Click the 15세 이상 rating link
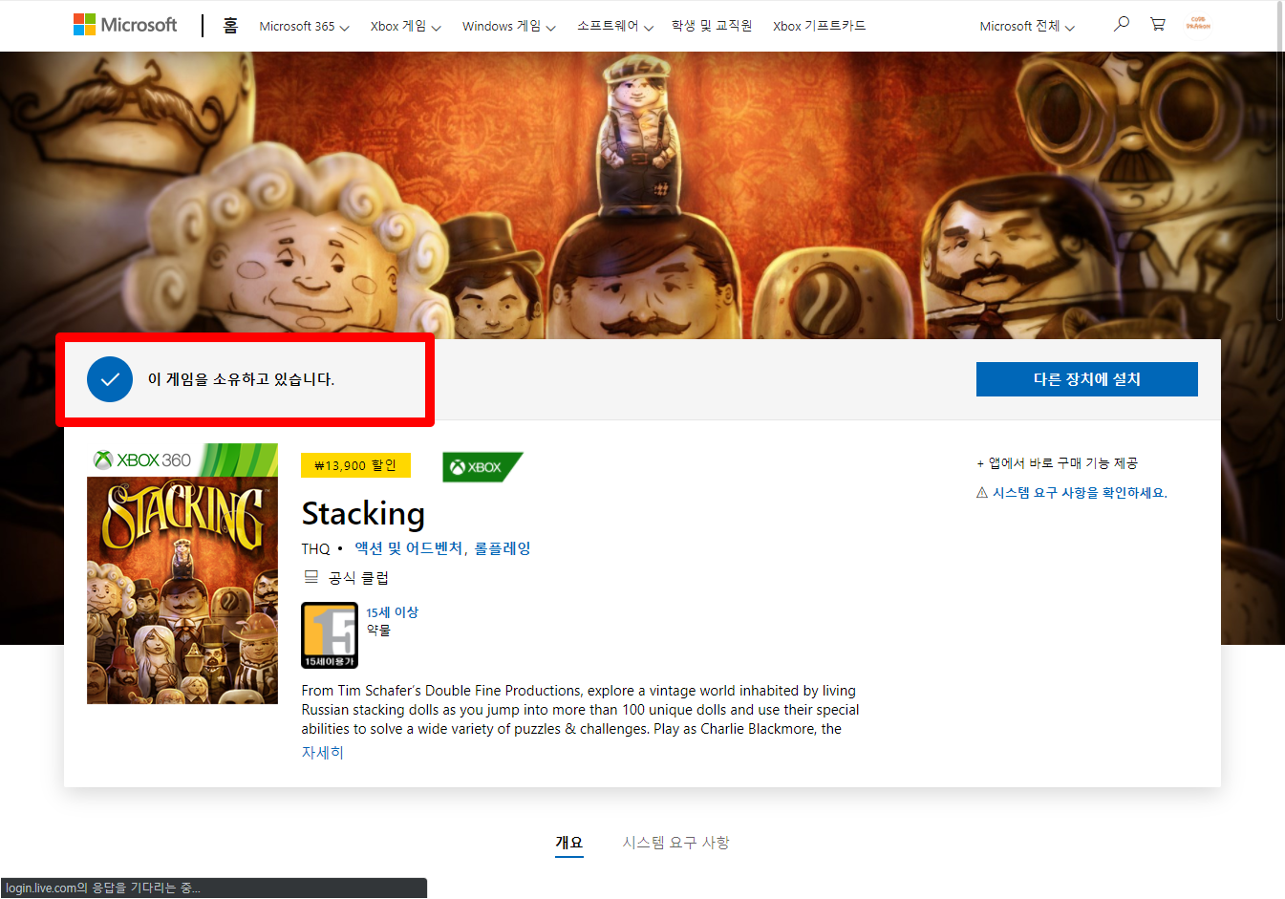 392,612
